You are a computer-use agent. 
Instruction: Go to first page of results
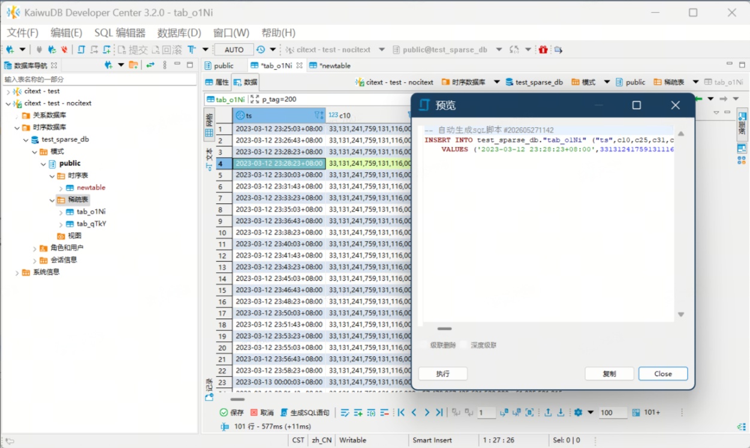pos(401,413)
